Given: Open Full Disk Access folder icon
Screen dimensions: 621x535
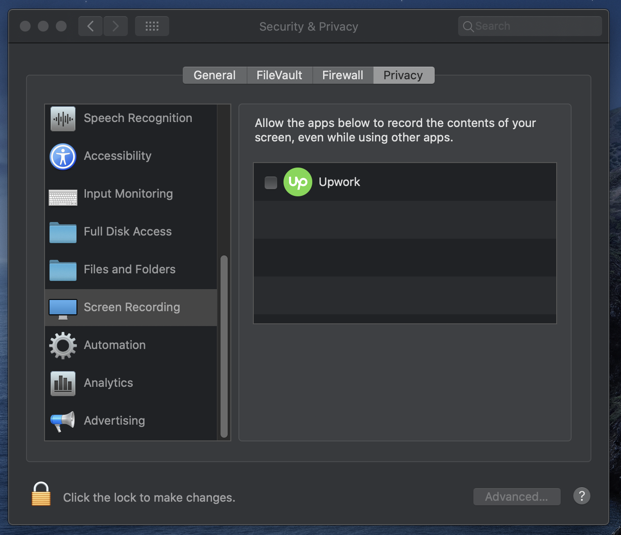Looking at the screenshot, I should [x=63, y=232].
